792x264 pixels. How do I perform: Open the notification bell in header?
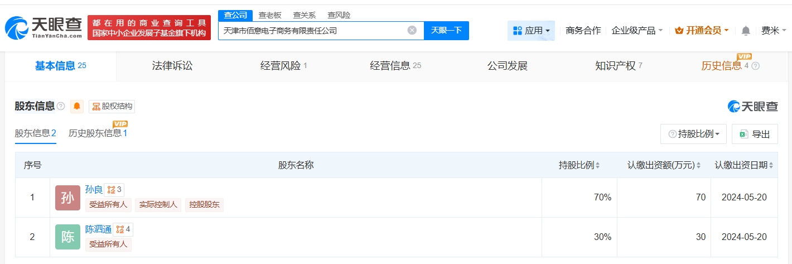click(746, 31)
